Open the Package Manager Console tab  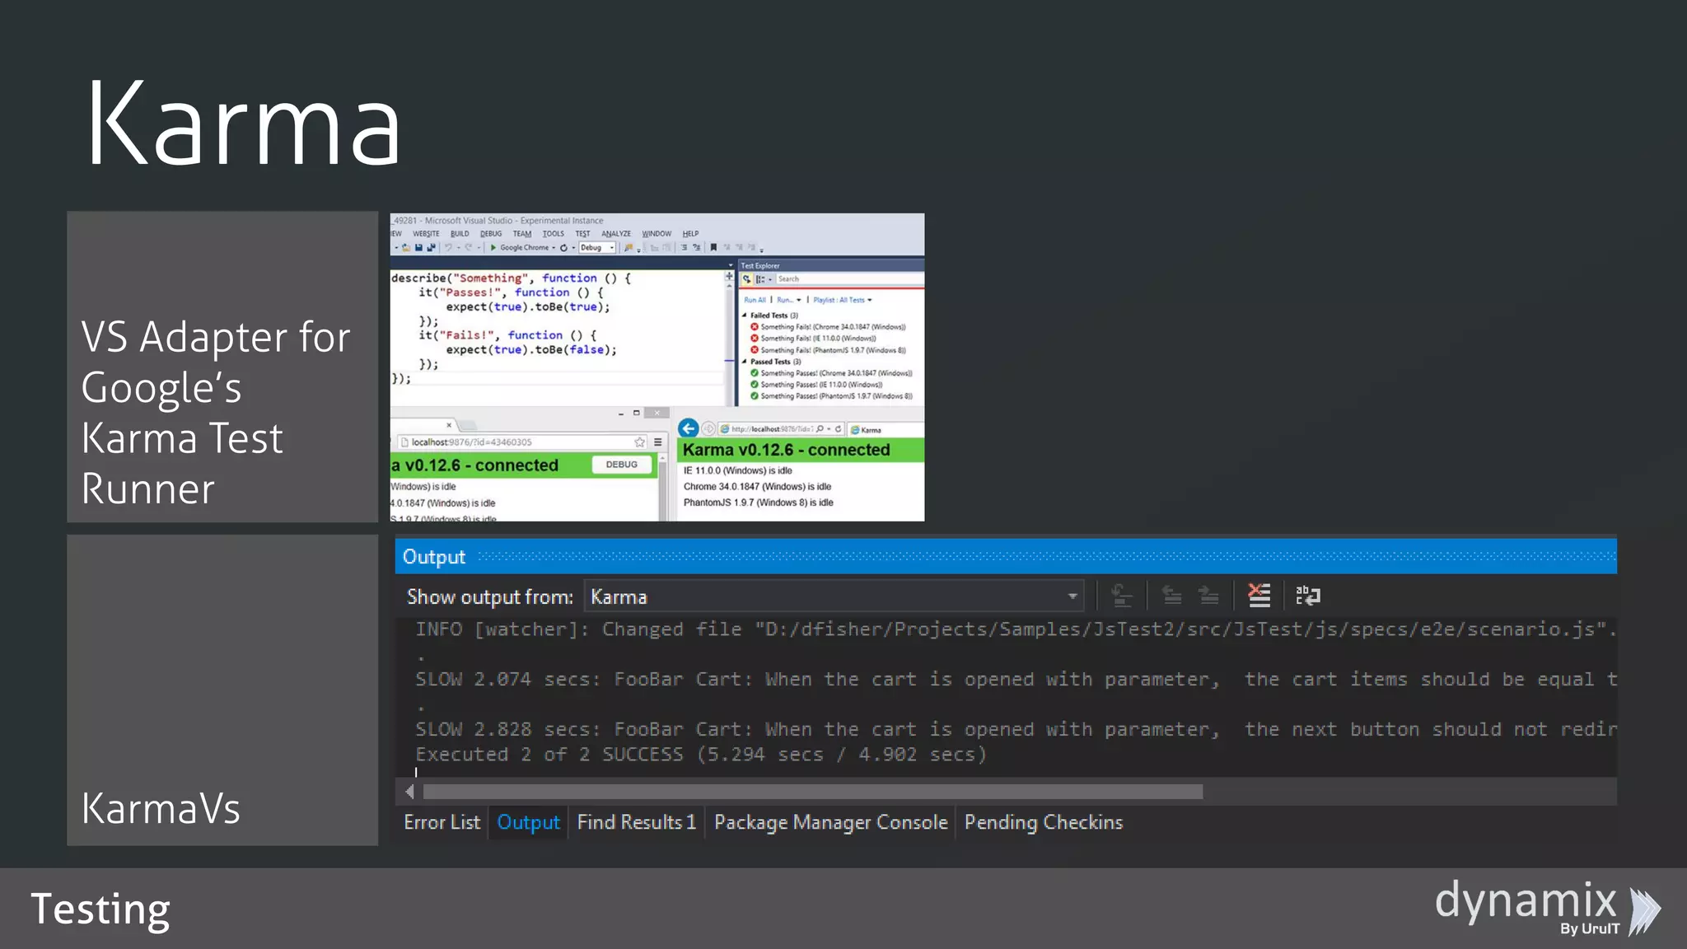[x=830, y=822]
